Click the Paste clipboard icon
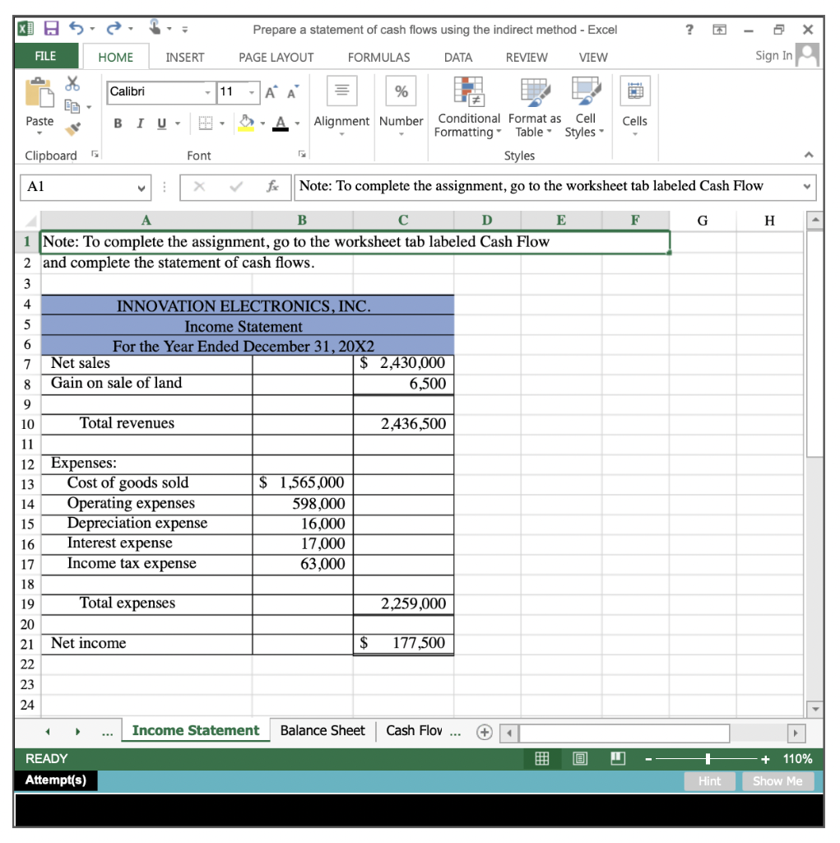The width and height of the screenshot is (840, 843). point(39,92)
